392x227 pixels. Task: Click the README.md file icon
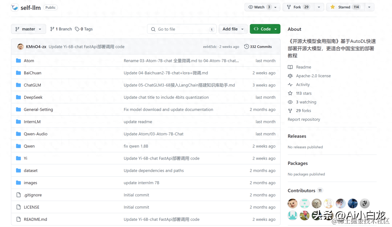(18, 219)
